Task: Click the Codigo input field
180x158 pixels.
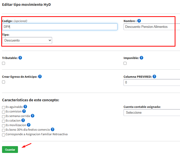Action: click(60, 27)
